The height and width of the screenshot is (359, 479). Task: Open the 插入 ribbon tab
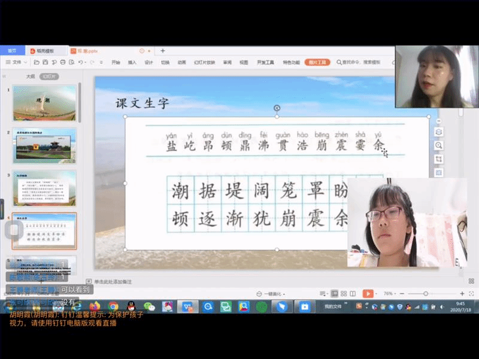pyautogui.click(x=132, y=62)
